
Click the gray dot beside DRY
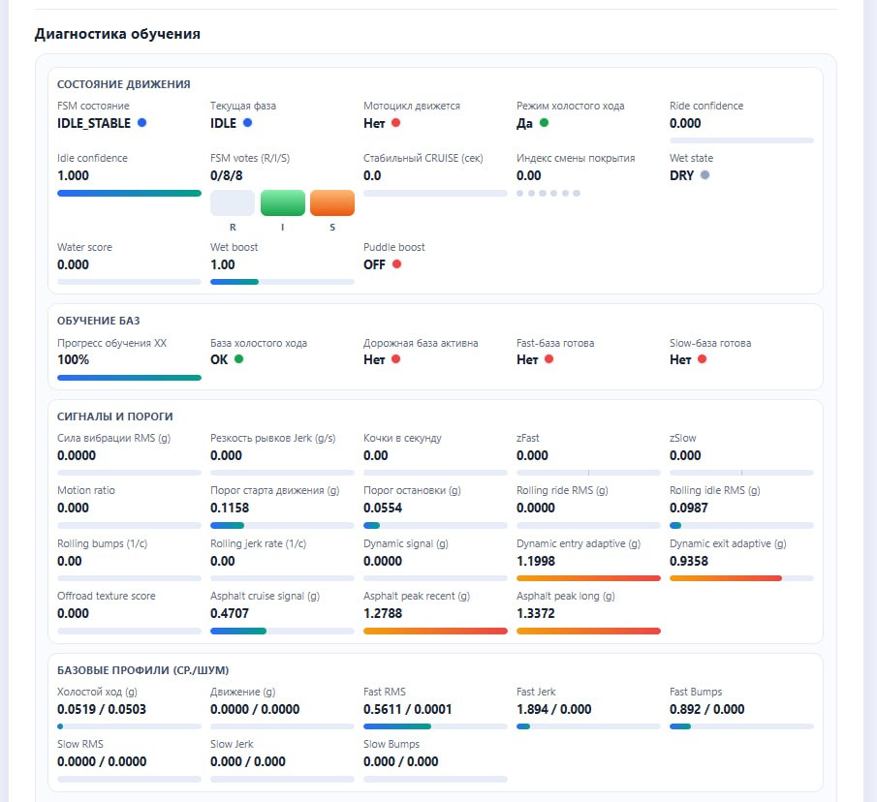click(705, 175)
